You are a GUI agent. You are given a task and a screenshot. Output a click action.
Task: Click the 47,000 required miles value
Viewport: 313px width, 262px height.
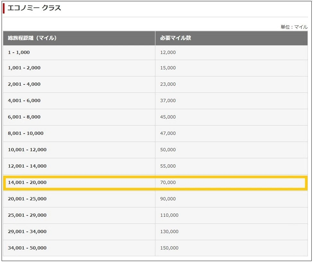tap(168, 133)
